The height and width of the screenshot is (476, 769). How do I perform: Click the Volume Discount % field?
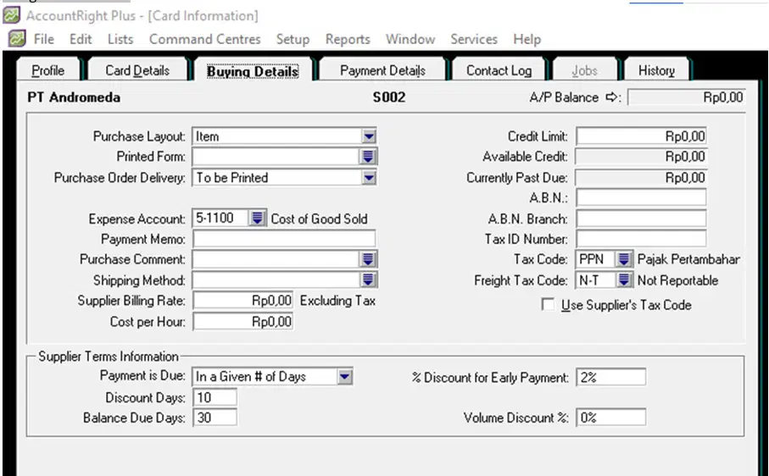coord(610,418)
